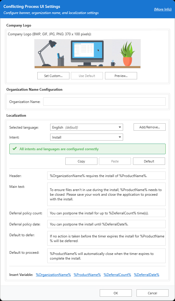Restore Default localization text
175x301 pixels.
coord(149,161)
